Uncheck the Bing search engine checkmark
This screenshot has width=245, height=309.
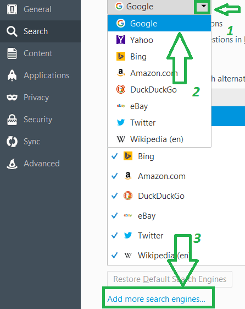[x=115, y=156]
